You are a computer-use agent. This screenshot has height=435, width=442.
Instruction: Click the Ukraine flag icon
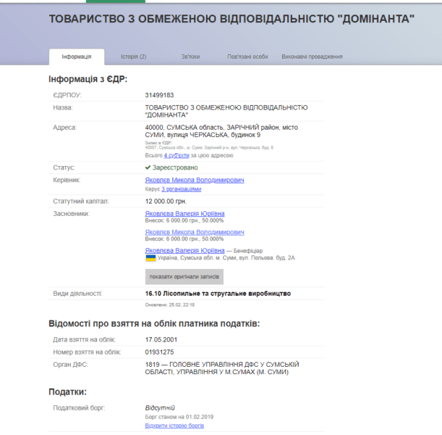(150, 258)
